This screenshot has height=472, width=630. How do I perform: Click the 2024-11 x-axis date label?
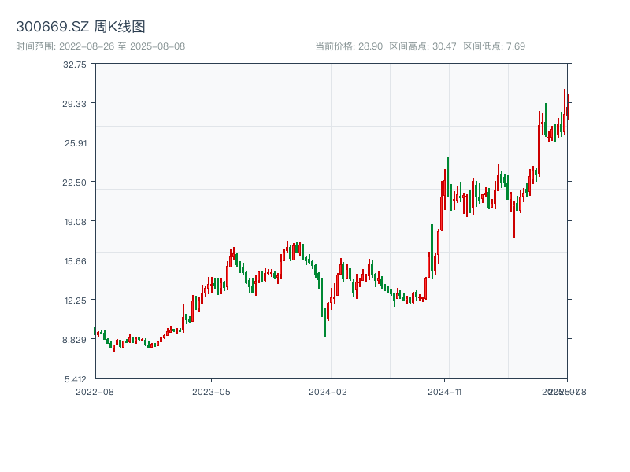click(x=445, y=391)
